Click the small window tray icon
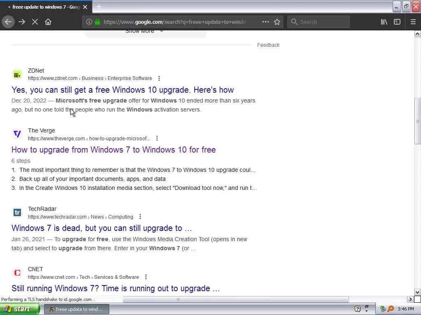The height and width of the screenshot is (315, 421). click(366, 307)
